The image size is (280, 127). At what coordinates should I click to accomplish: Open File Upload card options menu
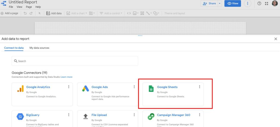[134, 115]
